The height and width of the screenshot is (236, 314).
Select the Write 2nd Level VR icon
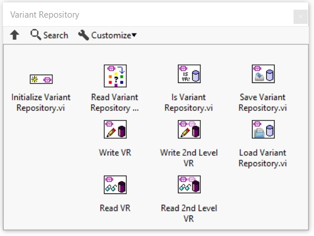point(189,129)
